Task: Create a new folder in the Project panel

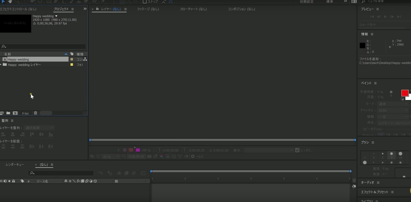Action: click(x=9, y=113)
